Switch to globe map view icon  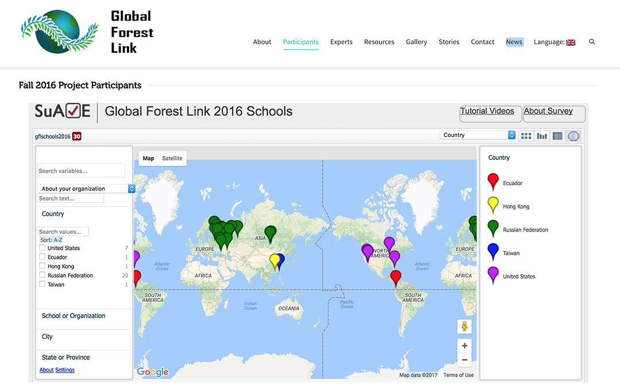[573, 136]
